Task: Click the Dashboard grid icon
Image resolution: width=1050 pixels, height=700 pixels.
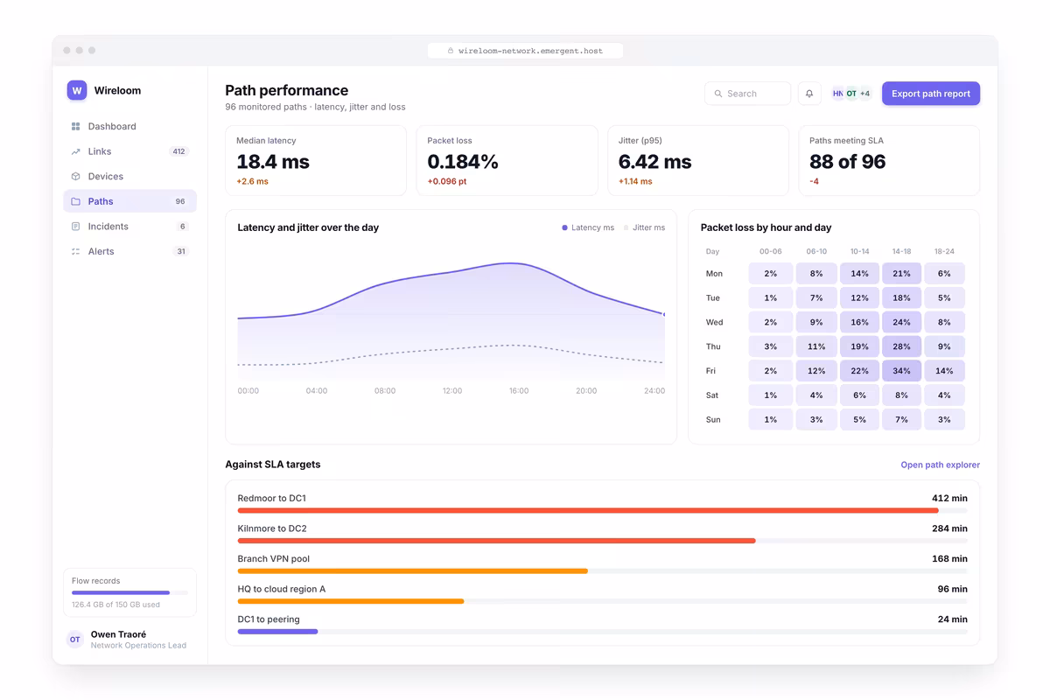Action: pyautogui.click(x=76, y=127)
